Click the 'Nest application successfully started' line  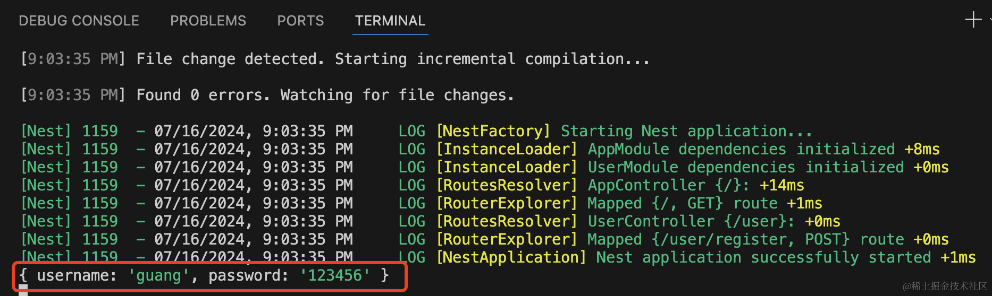point(498,257)
